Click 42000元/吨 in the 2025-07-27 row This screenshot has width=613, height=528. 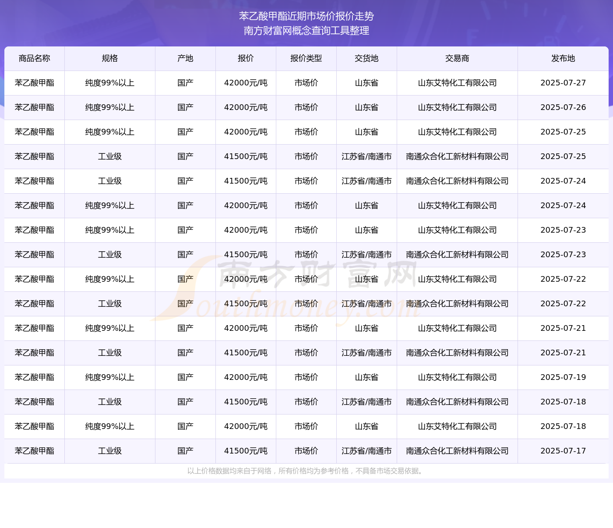pos(246,83)
